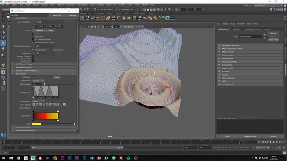The image size is (287, 161).
Task: Click the Edit Pivot button
Action: click(39, 30)
